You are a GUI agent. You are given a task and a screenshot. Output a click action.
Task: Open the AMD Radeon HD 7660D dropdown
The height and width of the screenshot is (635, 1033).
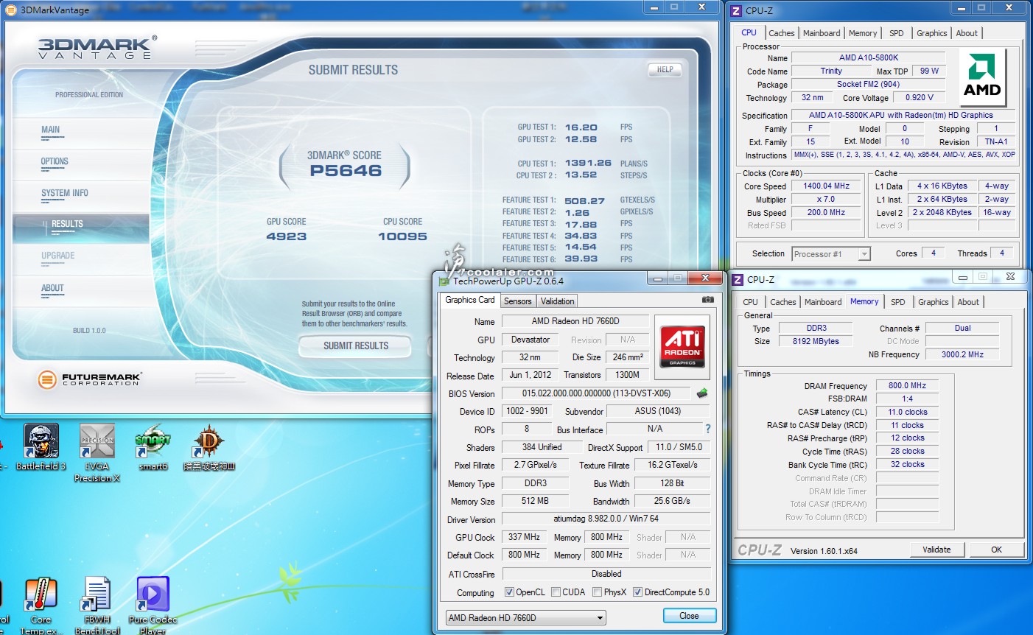[526, 617]
